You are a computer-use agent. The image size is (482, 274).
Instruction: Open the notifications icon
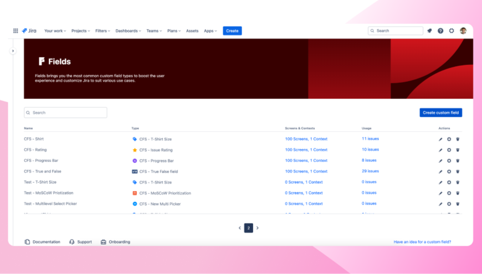coord(429,30)
